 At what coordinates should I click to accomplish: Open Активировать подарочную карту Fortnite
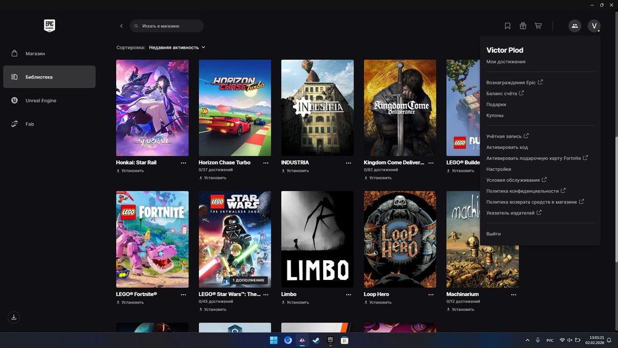[x=537, y=158]
